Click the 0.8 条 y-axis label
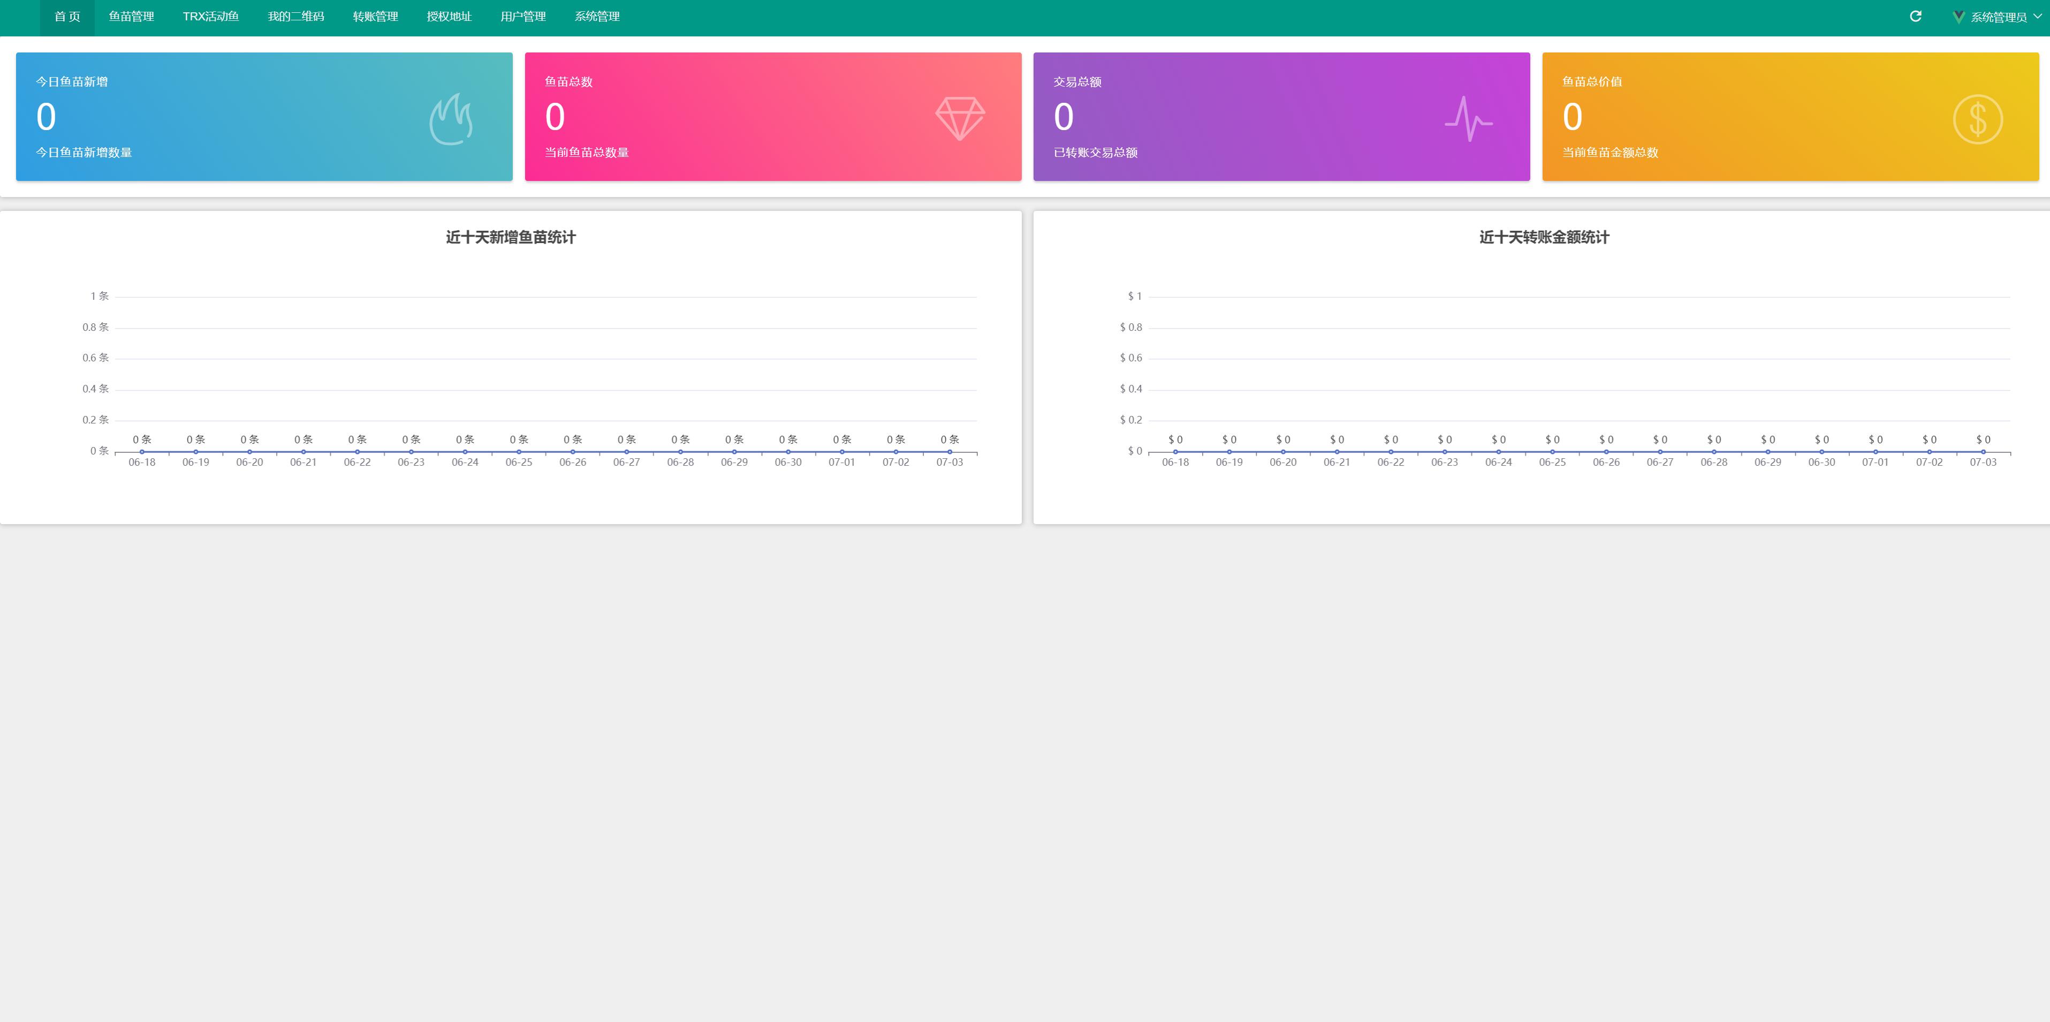Screen dimensions: 2050x1022 click(x=95, y=327)
